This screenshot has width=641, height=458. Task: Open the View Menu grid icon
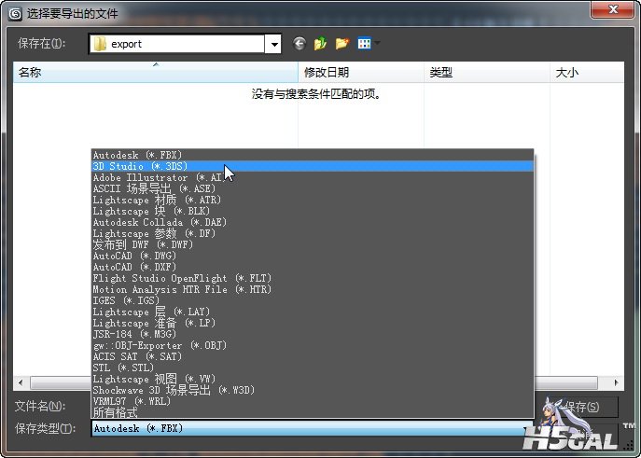coord(364,43)
